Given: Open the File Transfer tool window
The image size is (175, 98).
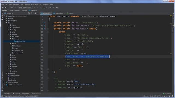Looking at the screenshot, I should click(36, 94).
